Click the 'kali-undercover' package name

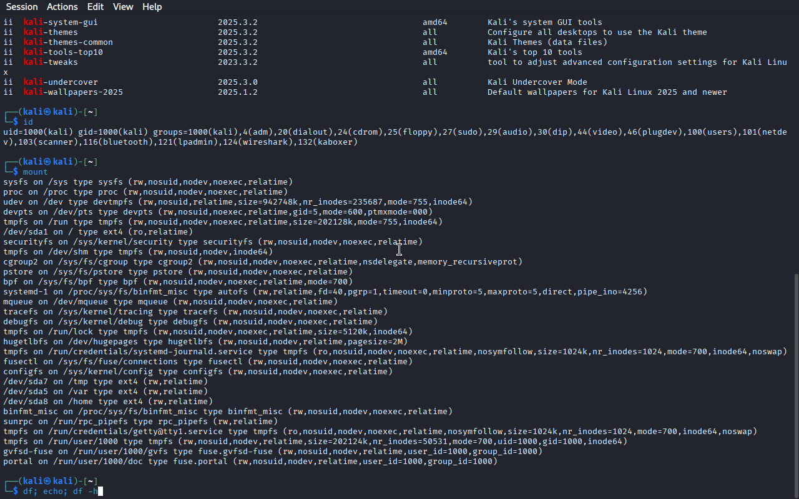(61, 82)
